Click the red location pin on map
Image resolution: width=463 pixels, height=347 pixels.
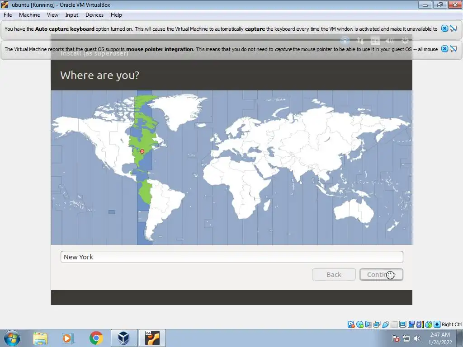142,151
